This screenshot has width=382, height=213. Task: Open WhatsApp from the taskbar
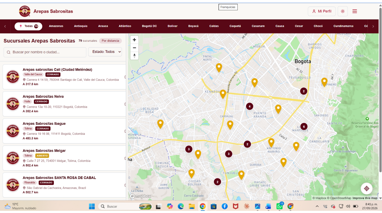point(280,206)
